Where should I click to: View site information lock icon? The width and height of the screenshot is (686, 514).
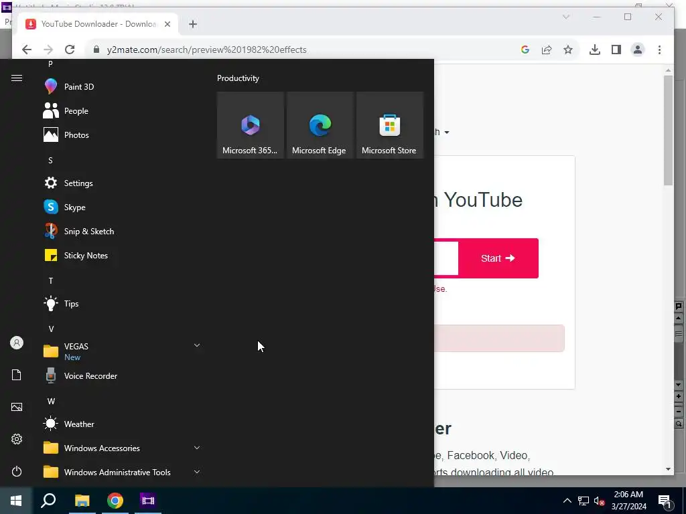point(96,50)
